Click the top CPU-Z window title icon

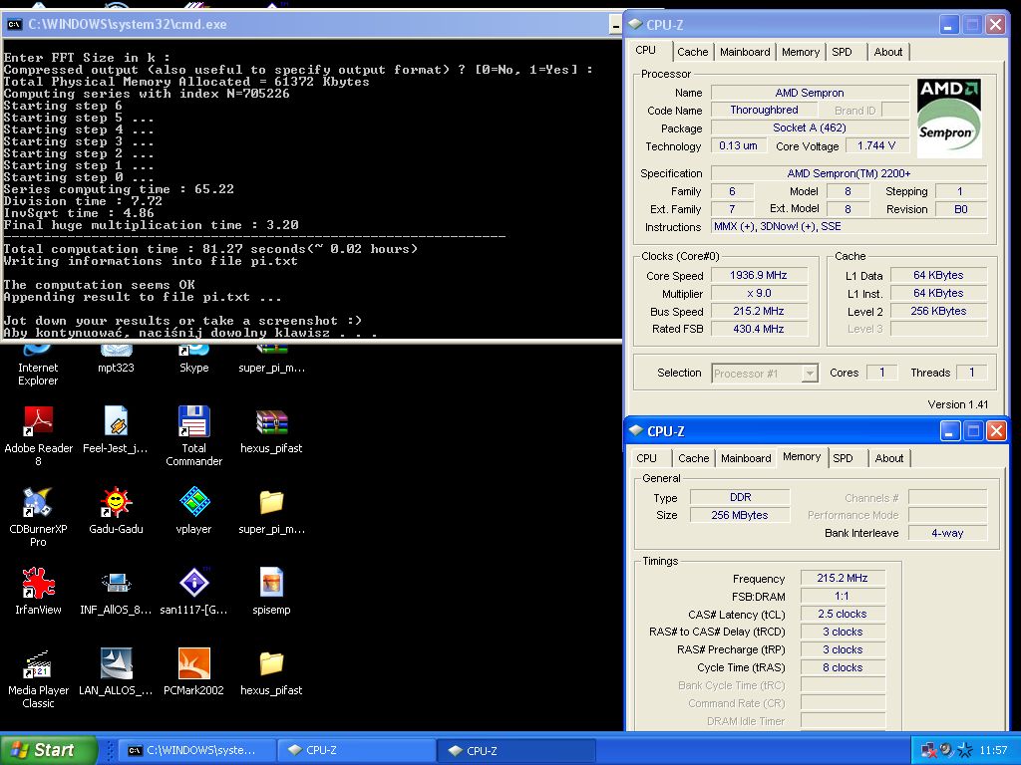point(635,24)
